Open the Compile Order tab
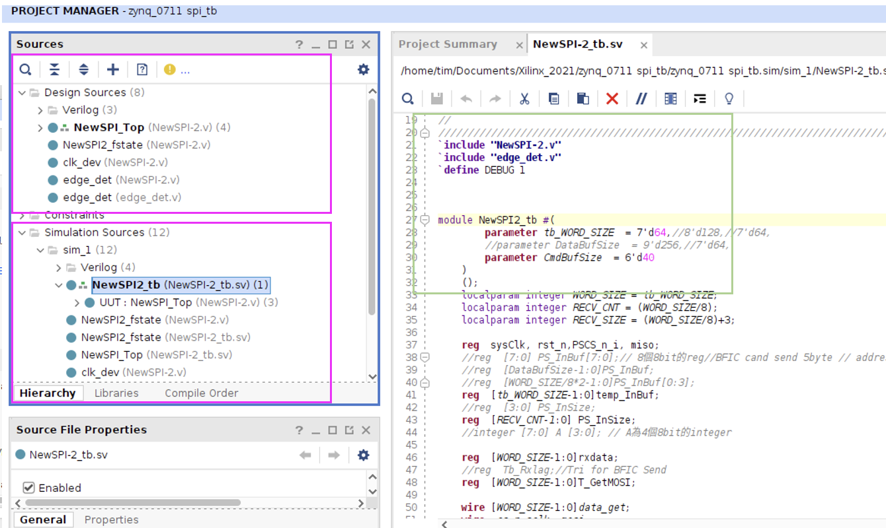Viewport: 886px width, 528px height. 201,393
